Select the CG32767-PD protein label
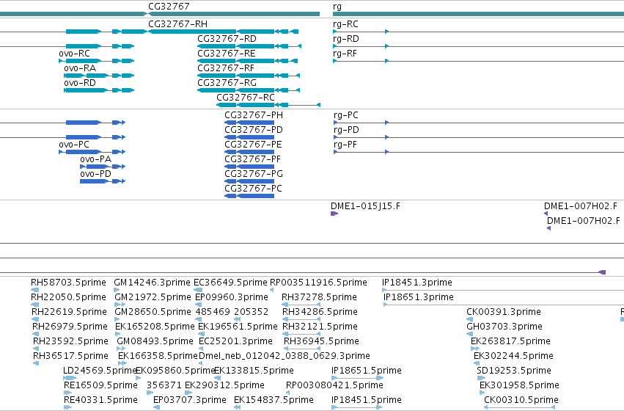The width and height of the screenshot is (624, 411). pyautogui.click(x=254, y=130)
